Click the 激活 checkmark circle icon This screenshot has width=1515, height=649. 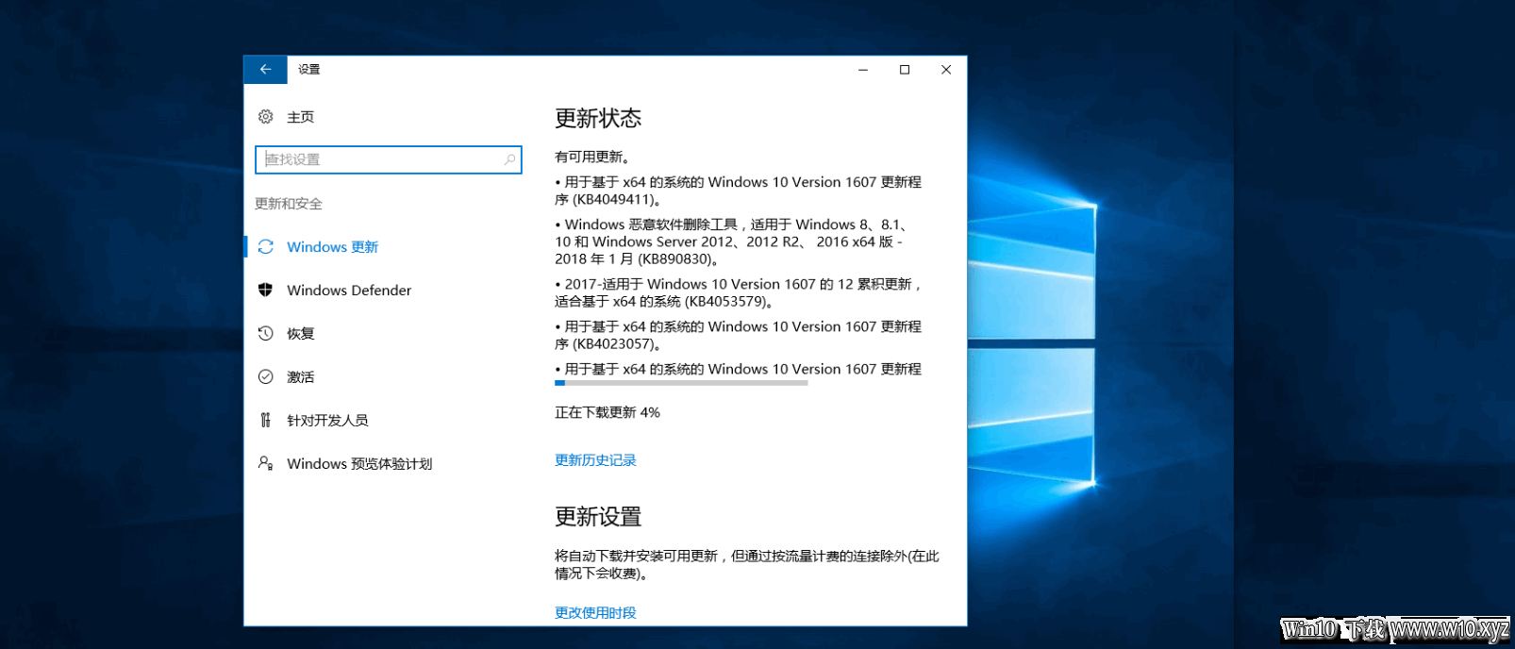[x=266, y=376]
